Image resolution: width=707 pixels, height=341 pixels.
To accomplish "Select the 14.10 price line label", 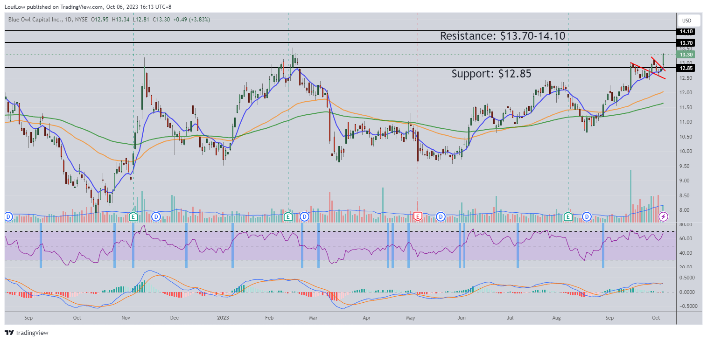I will (686, 31).
